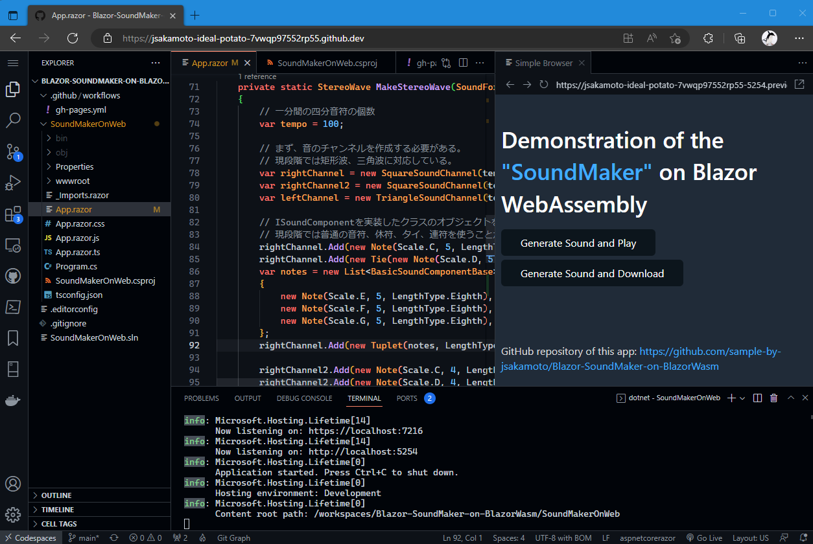
Task: Reload page in Simple Browser
Action: [x=544, y=85]
